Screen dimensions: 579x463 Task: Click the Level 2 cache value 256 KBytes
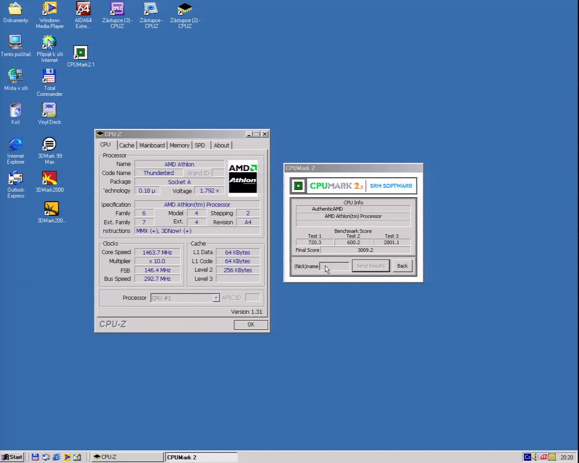[x=237, y=270]
